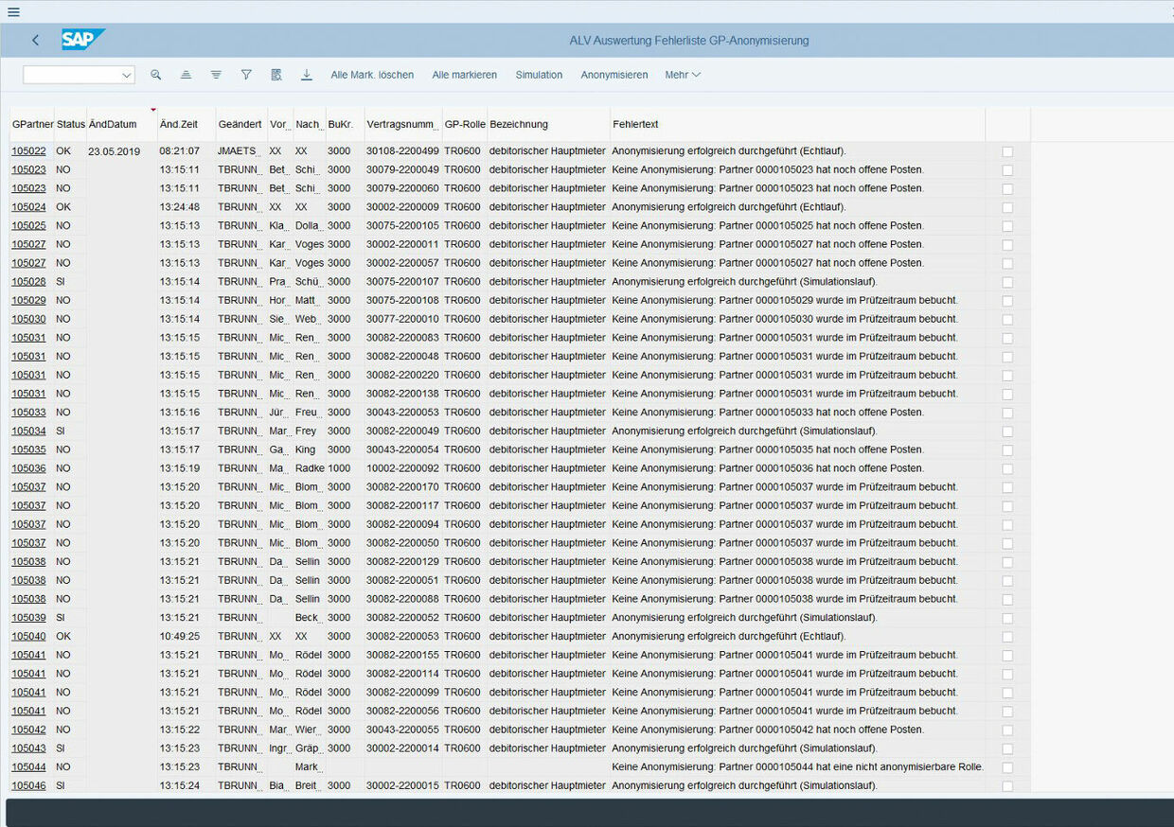Click the SAP logo
Screen dimensions: 1174x827
point(83,40)
